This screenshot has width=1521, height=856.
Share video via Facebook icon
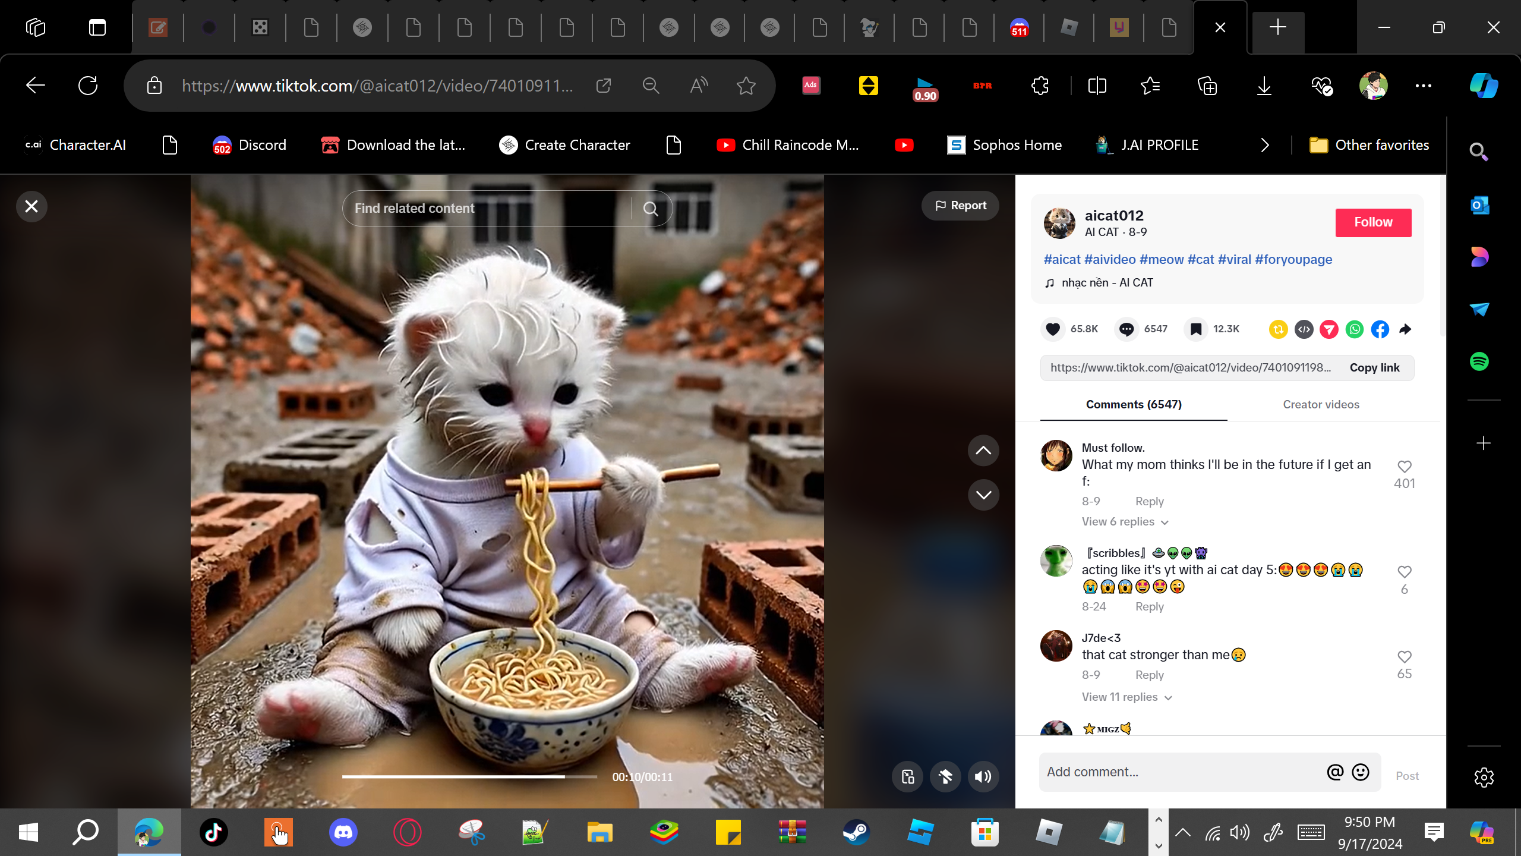coord(1380,329)
